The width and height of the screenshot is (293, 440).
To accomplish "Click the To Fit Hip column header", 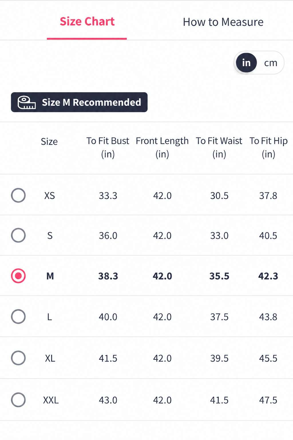I will pyautogui.click(x=268, y=148).
